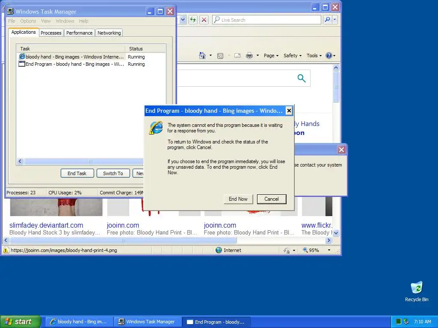Open the File menu in Task Manager
The width and height of the screenshot is (438, 328).
[12, 21]
